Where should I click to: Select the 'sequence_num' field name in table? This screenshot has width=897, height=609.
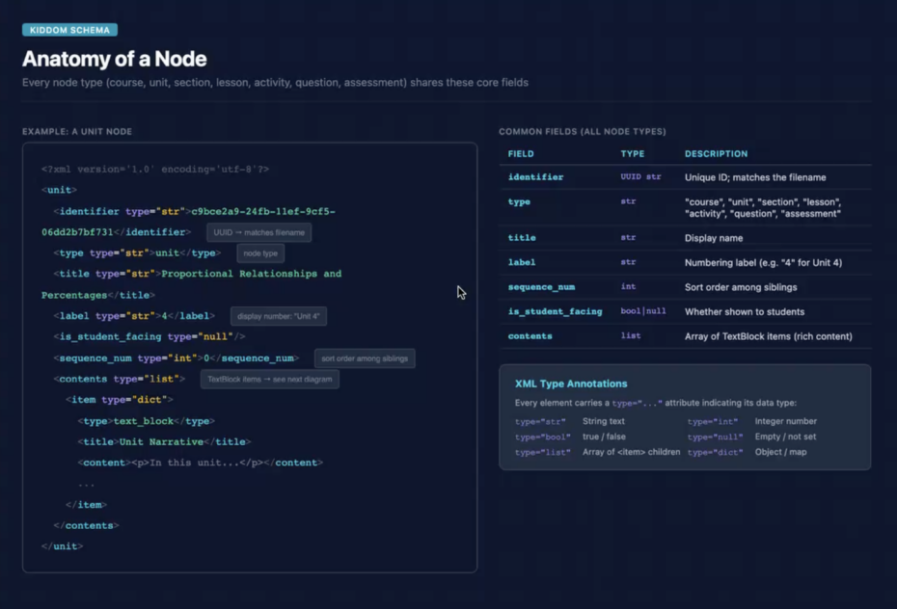pyautogui.click(x=541, y=287)
